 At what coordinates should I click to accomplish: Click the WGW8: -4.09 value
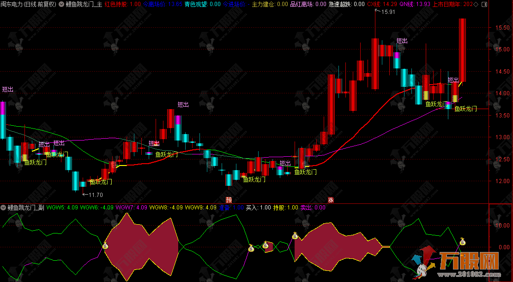click(166, 207)
